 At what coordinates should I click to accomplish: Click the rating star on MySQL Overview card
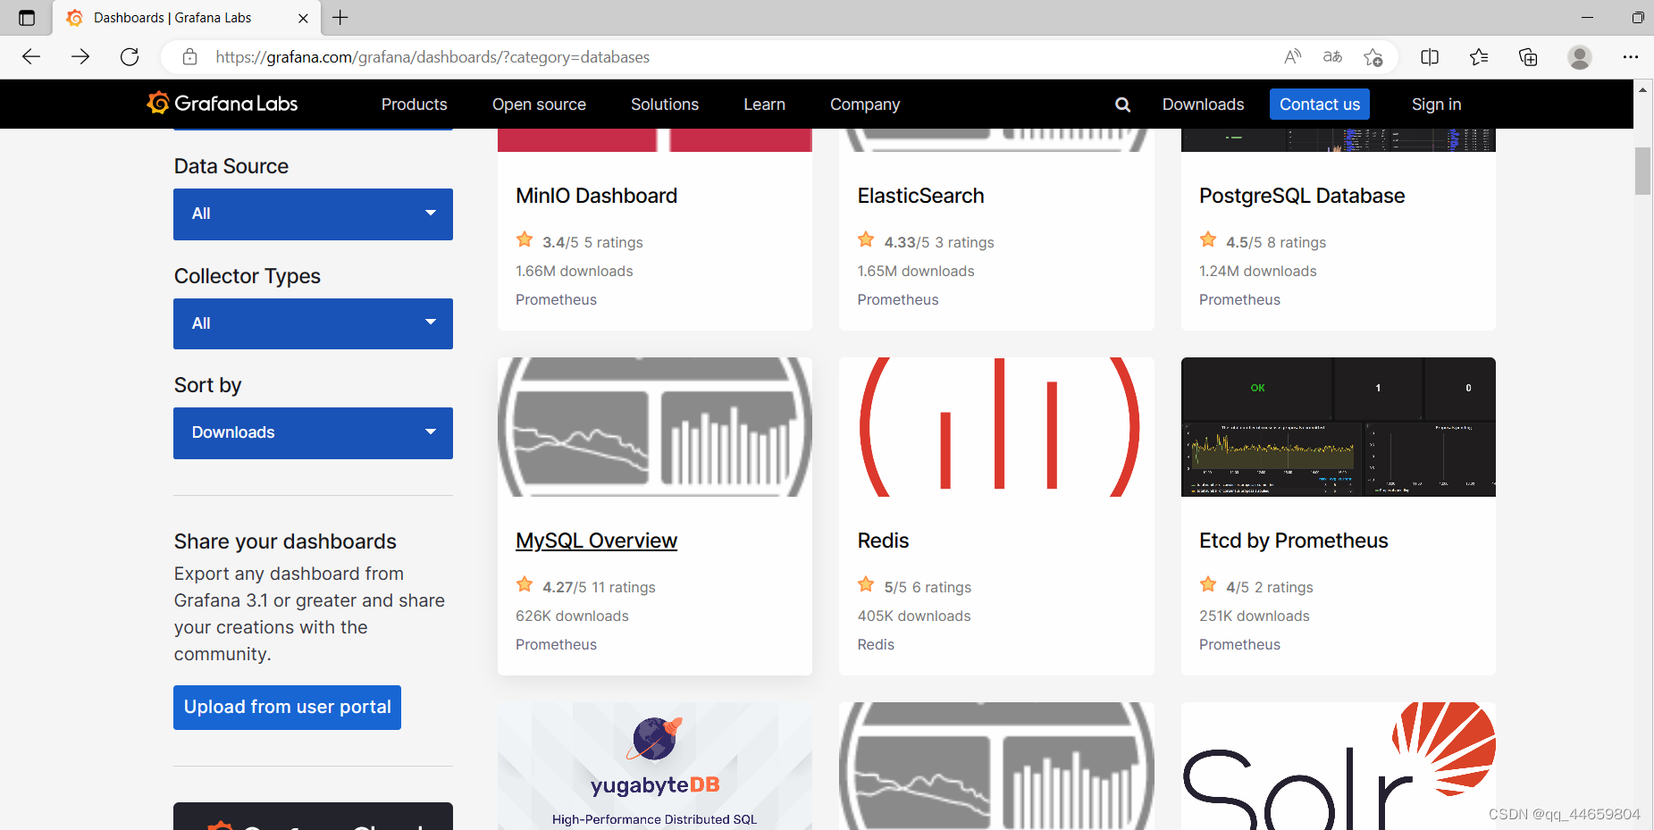(525, 584)
